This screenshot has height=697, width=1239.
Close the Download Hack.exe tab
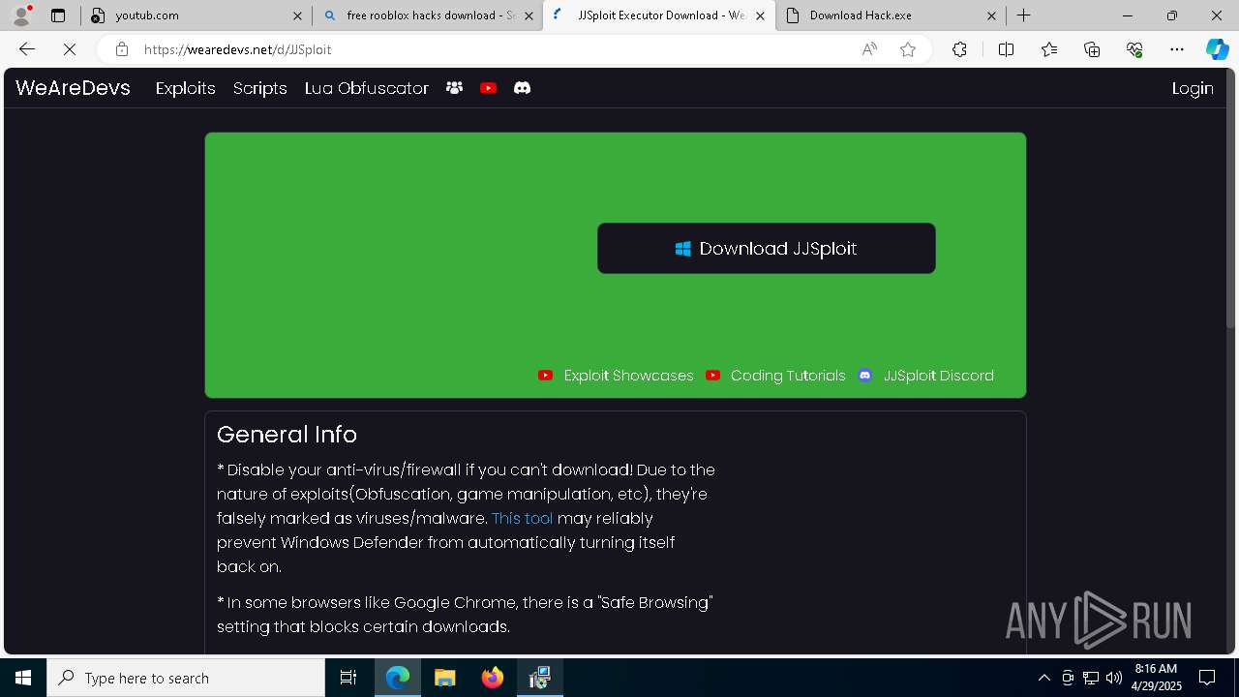[x=991, y=15]
